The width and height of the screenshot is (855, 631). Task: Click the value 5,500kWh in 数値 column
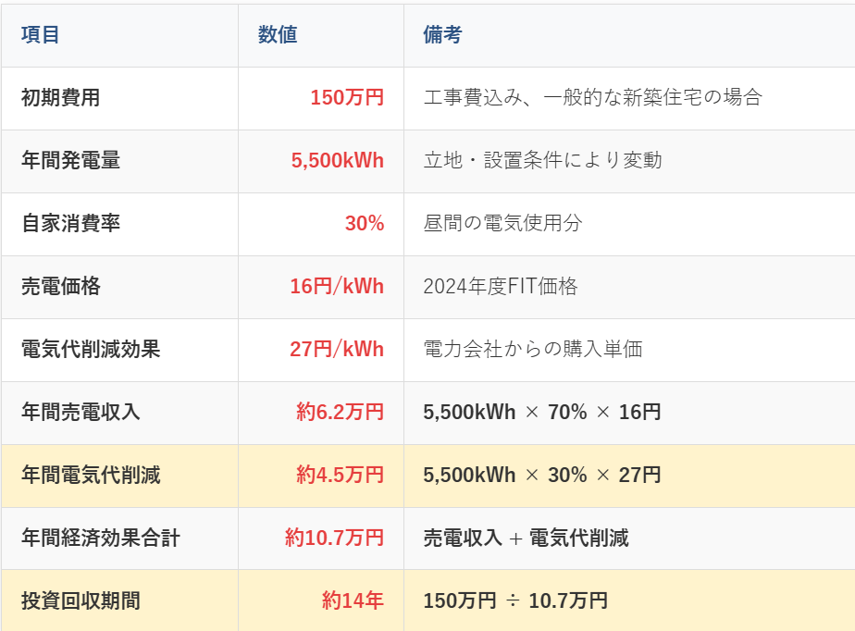(x=338, y=161)
